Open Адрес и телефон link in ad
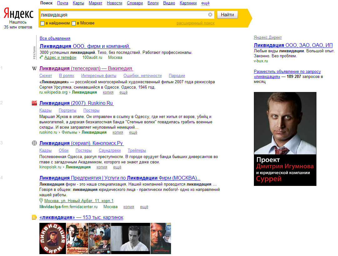 click(60, 57)
